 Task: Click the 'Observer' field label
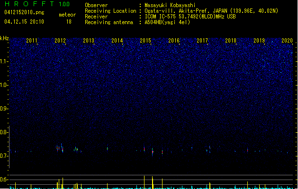pyautogui.click(x=96, y=5)
